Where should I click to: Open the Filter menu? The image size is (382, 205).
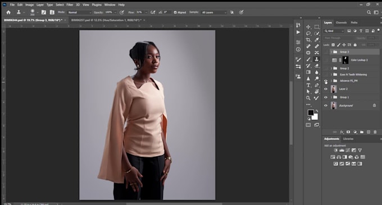pyautogui.click(x=70, y=4)
